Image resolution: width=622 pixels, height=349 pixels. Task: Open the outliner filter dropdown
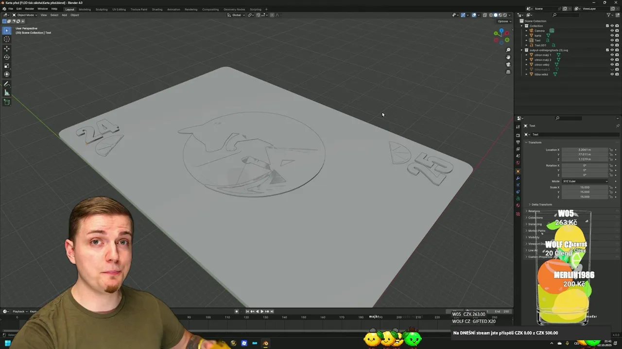610,15
